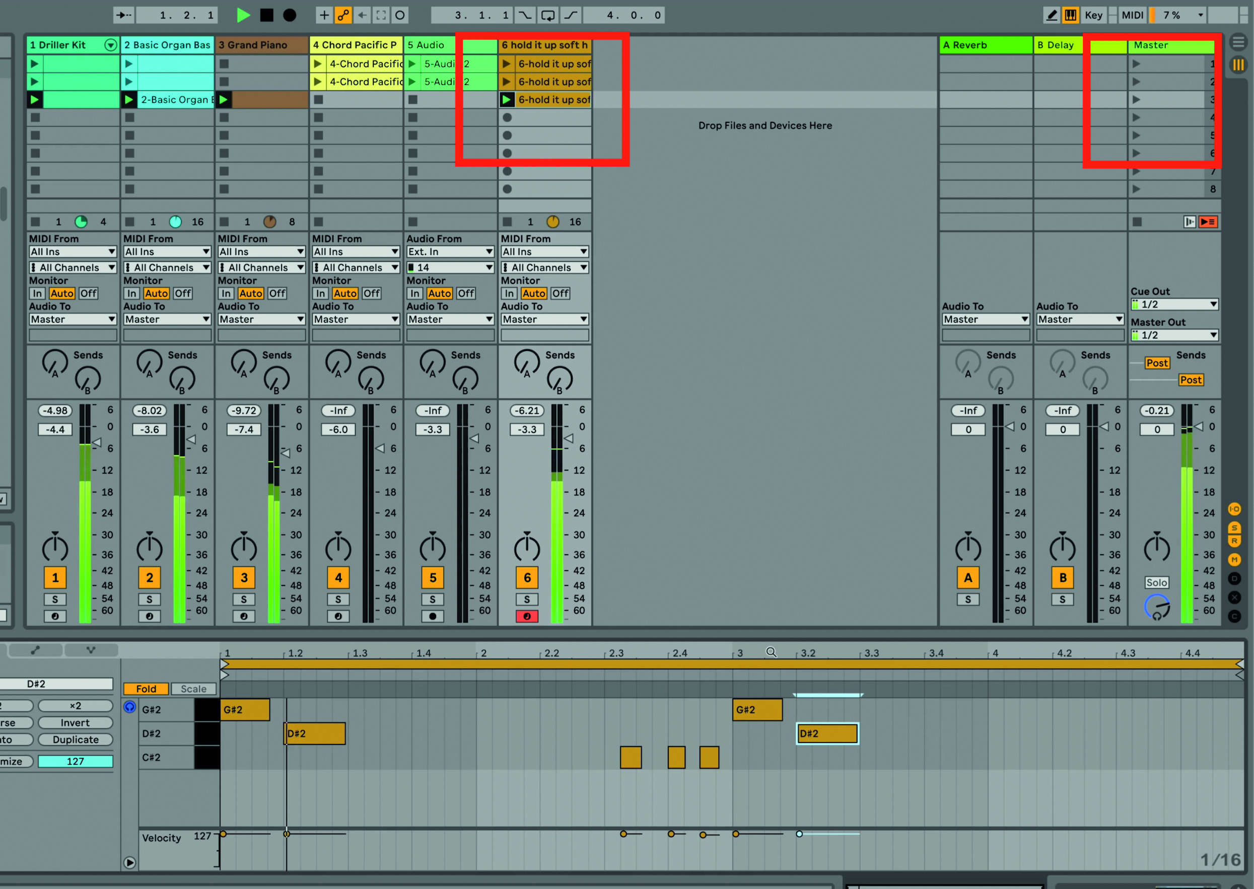
Task: Click the Scale button in note editor
Action: [194, 689]
